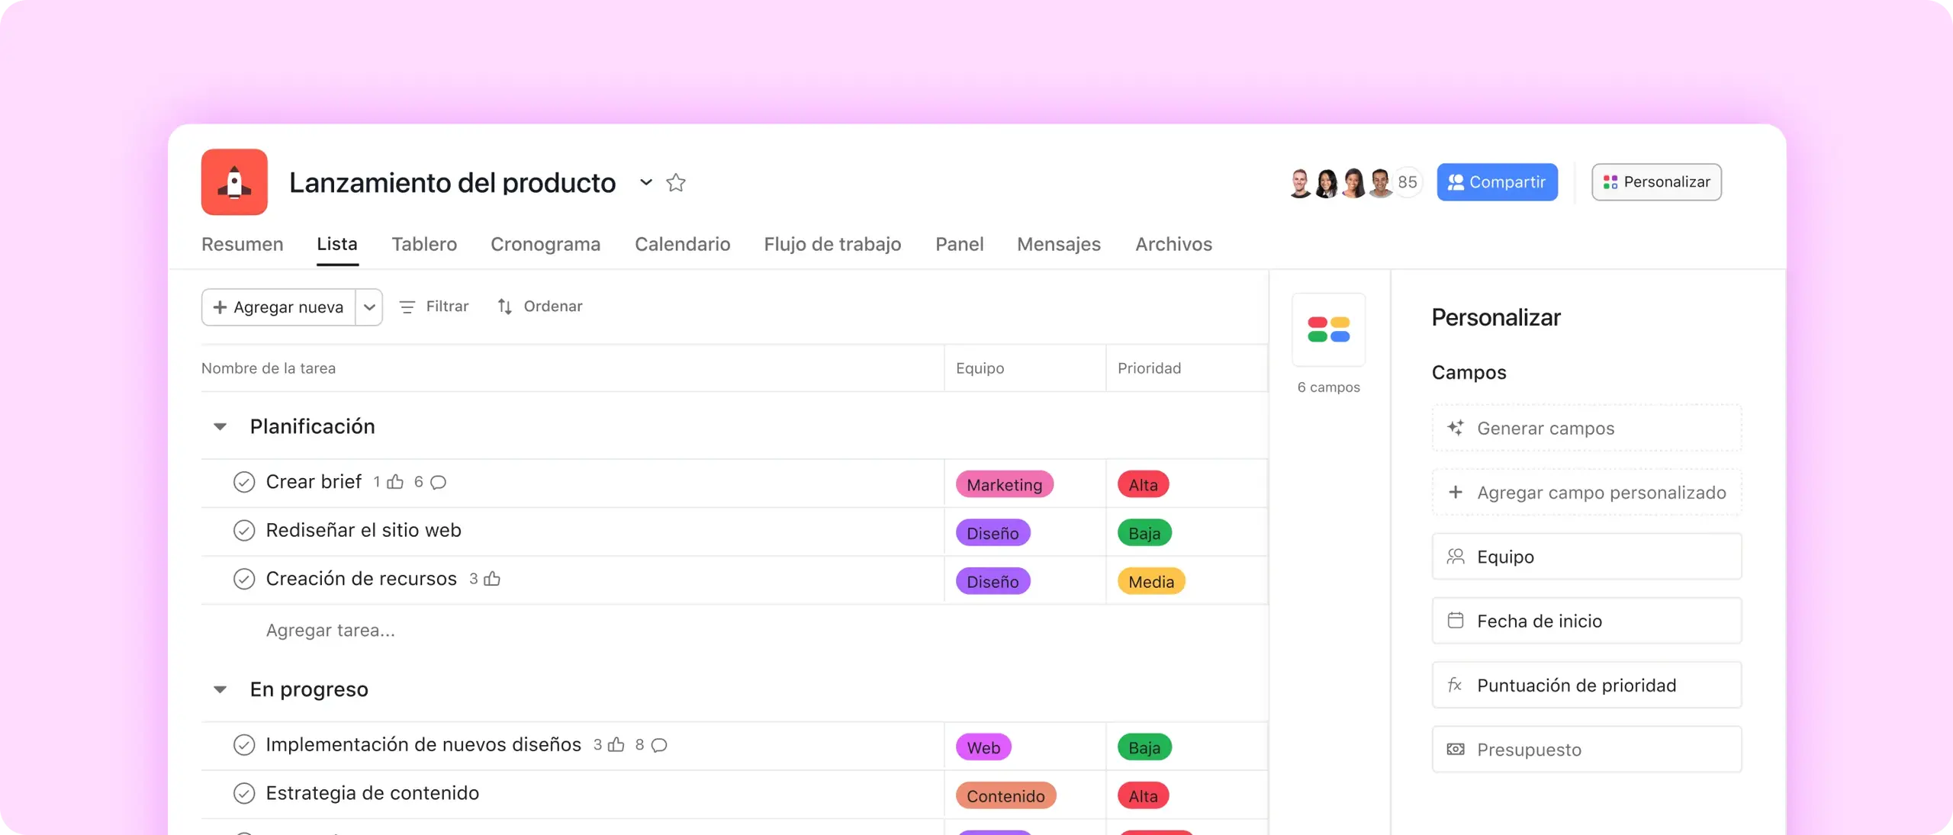This screenshot has height=835, width=1953.
Task: Open the Fecha de inicio field
Action: coord(1587,621)
